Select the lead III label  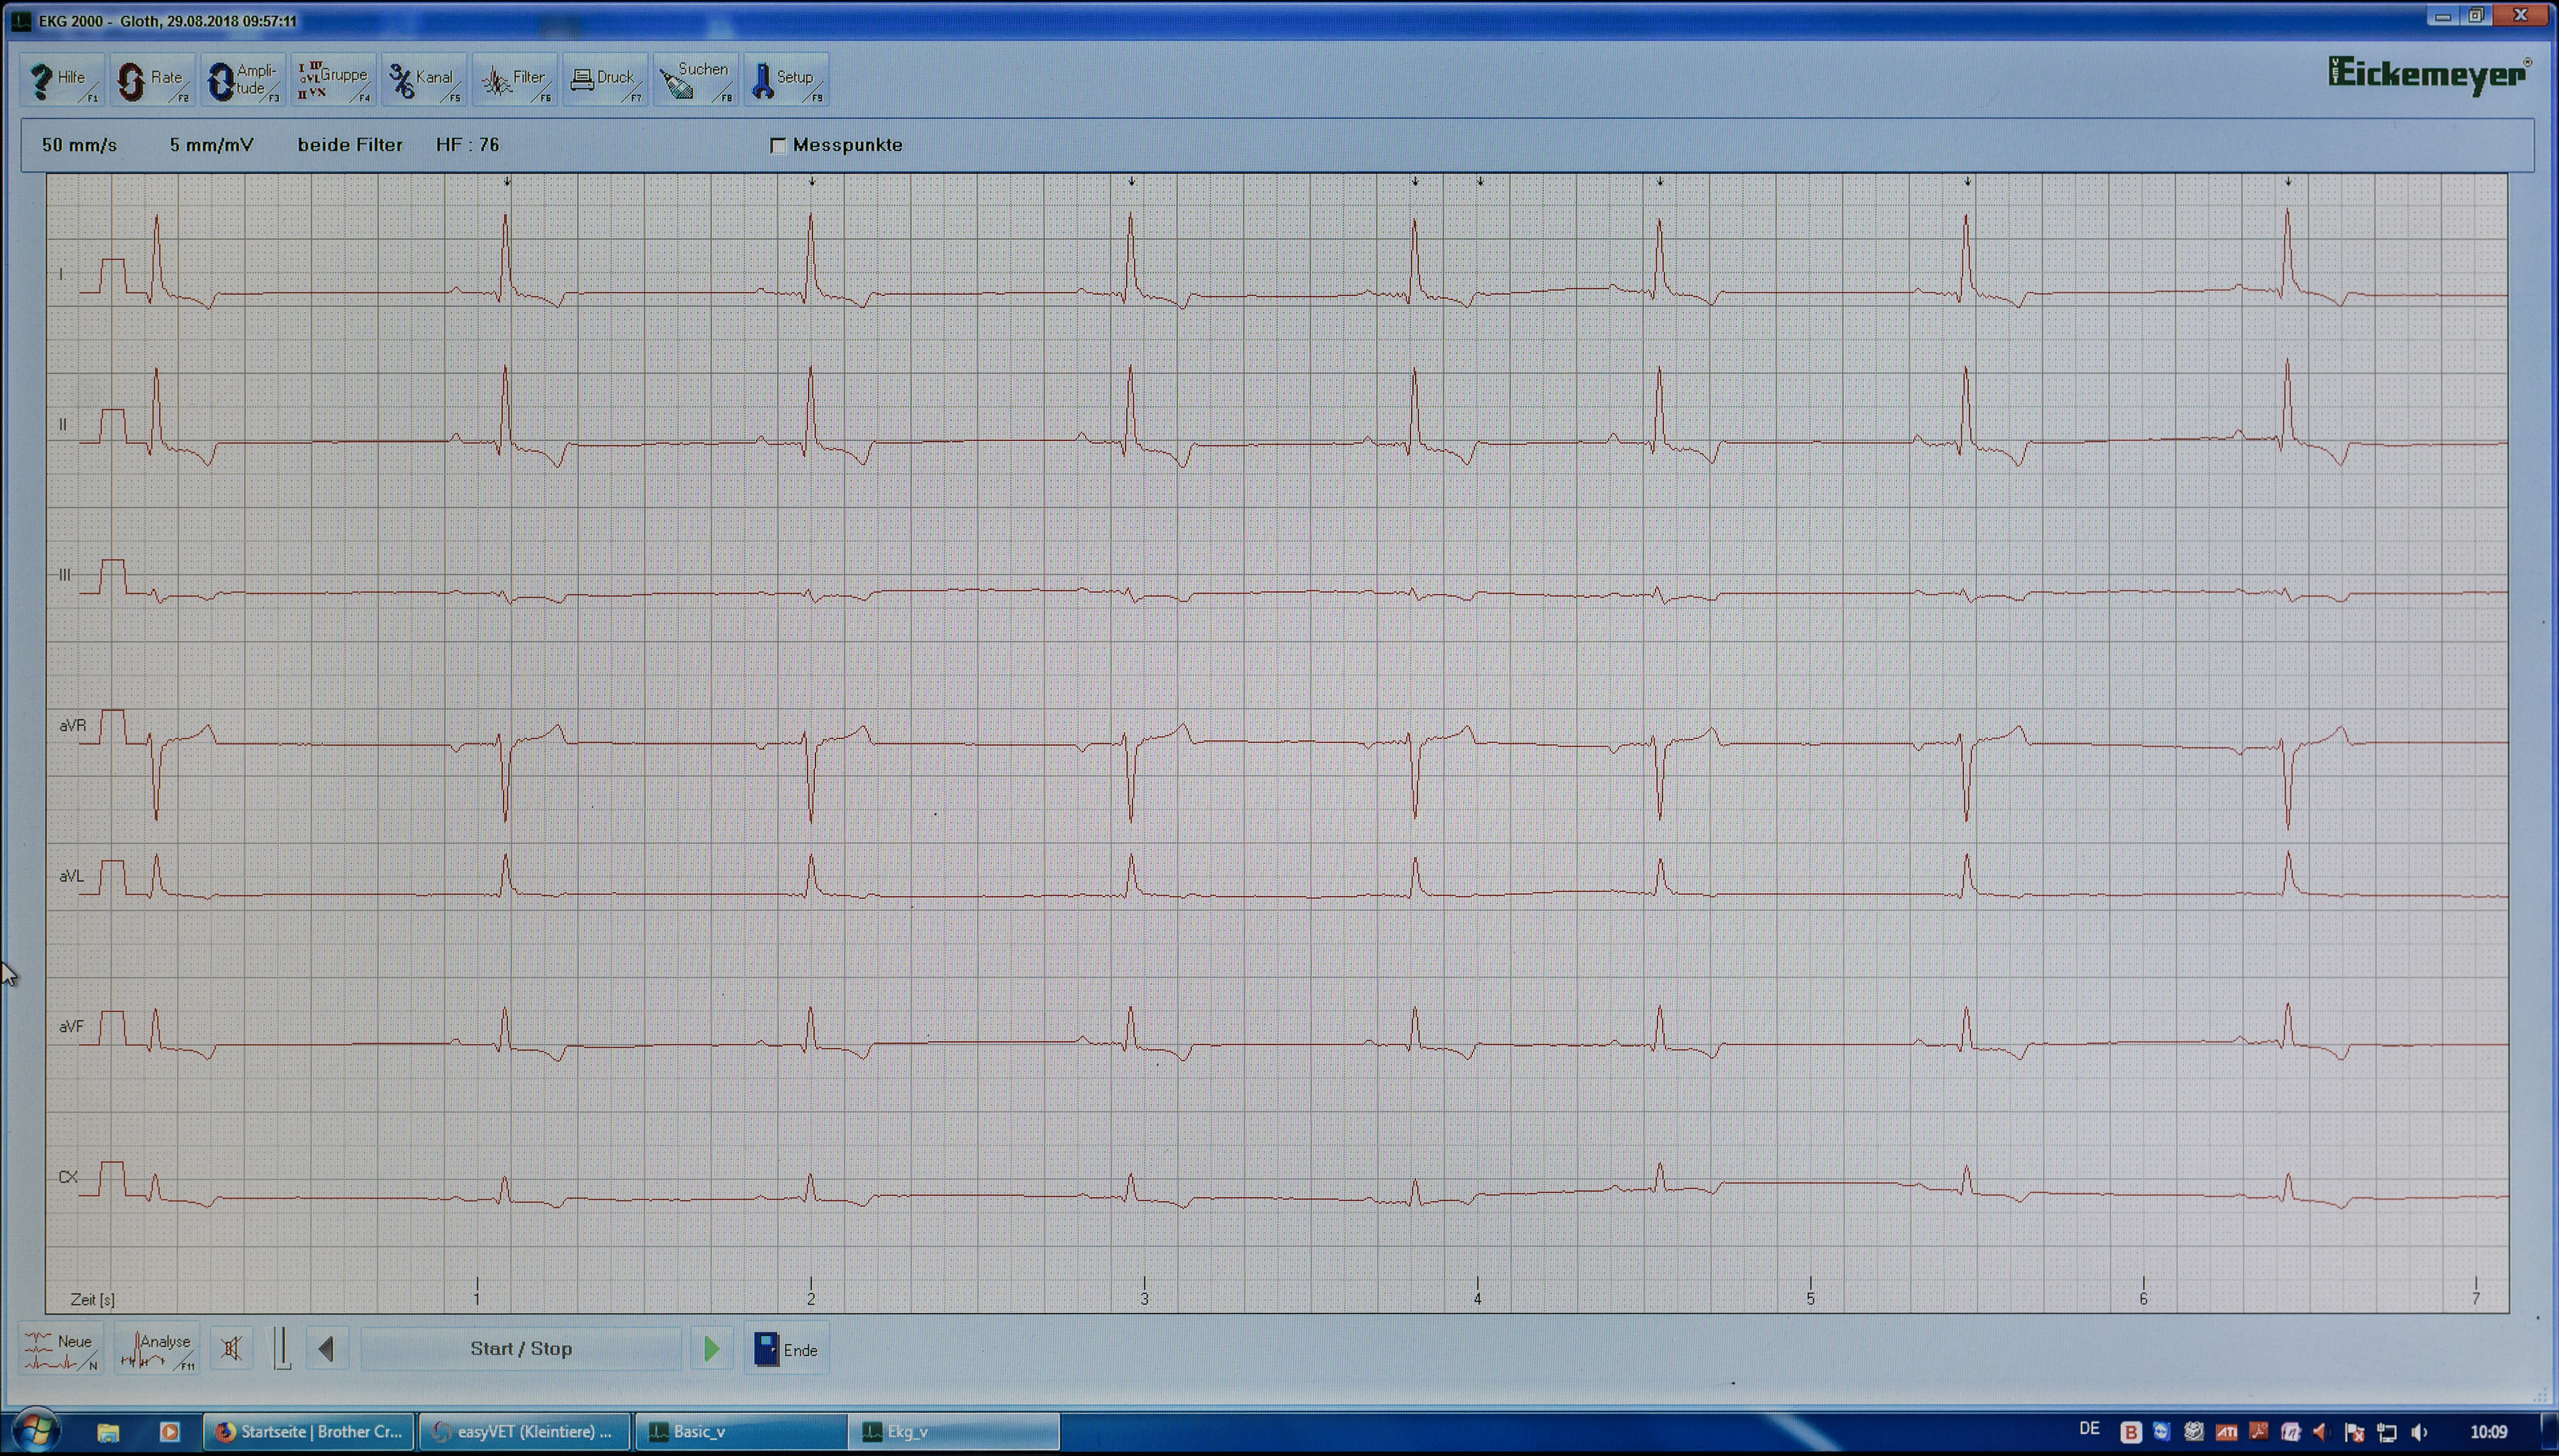point(65,575)
